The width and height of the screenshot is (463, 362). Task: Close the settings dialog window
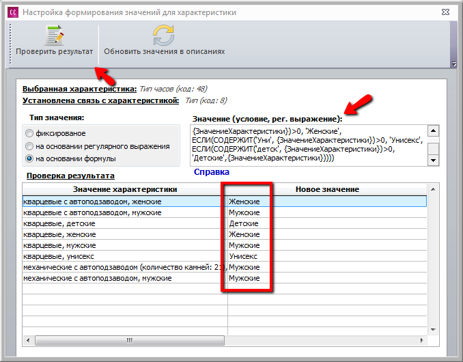coord(445,12)
